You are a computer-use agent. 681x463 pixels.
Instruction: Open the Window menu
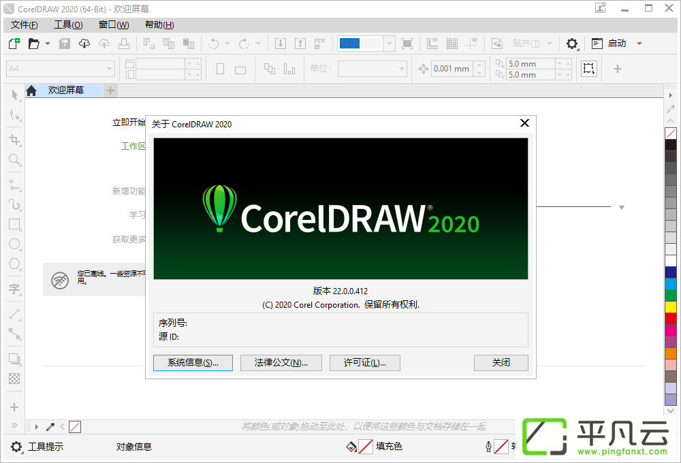point(114,25)
